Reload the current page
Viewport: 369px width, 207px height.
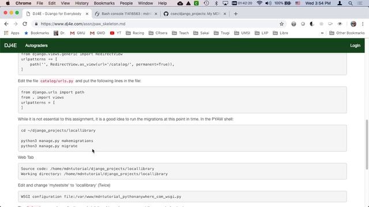25,24
